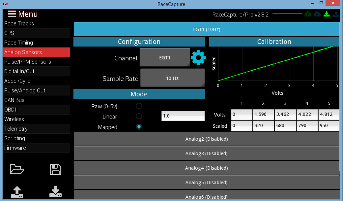Expand Analog6 (Disabled) section
This screenshot has width=343, height=201.
(x=207, y=195)
